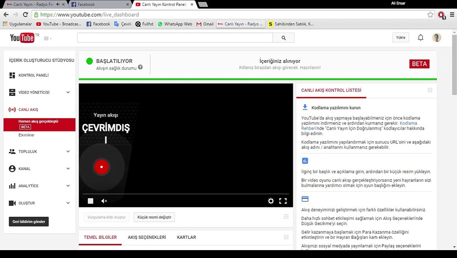
Task: Switch to Canlı Yayın - Radyo tab
Action: [x=34, y=4]
